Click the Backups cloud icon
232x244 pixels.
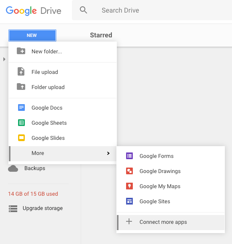tap(13, 168)
